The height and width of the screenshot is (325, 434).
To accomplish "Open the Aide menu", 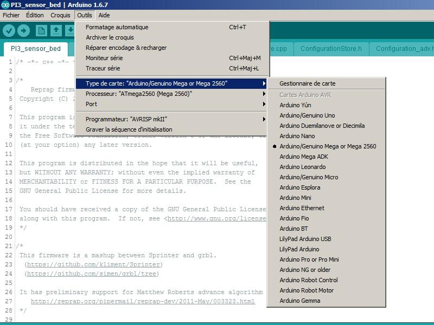I will coord(104,15).
